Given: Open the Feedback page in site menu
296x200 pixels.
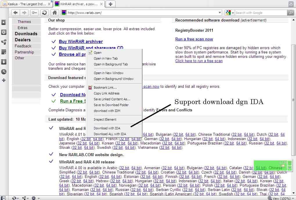Looking at the screenshot, I should pos(23,46).
